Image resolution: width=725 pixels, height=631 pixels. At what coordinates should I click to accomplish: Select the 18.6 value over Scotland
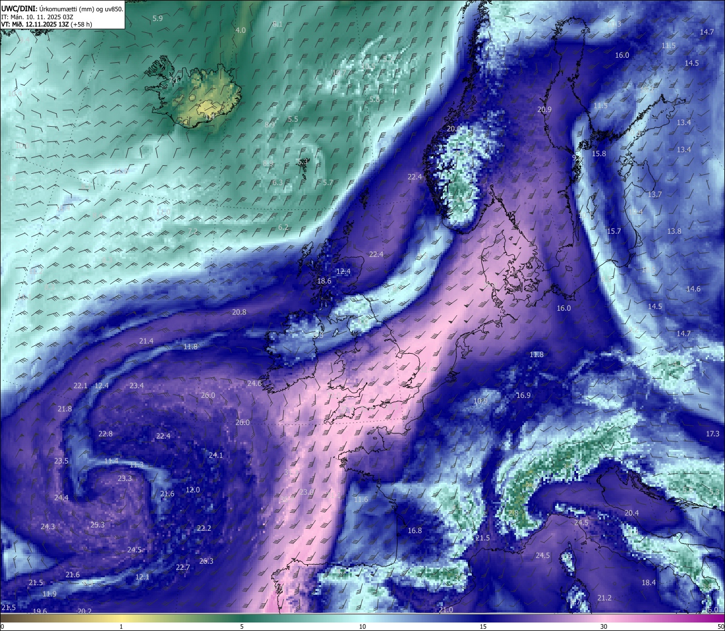click(324, 281)
